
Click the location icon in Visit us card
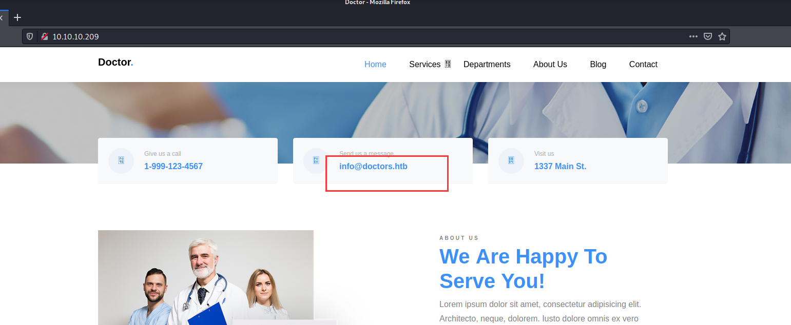(x=511, y=160)
